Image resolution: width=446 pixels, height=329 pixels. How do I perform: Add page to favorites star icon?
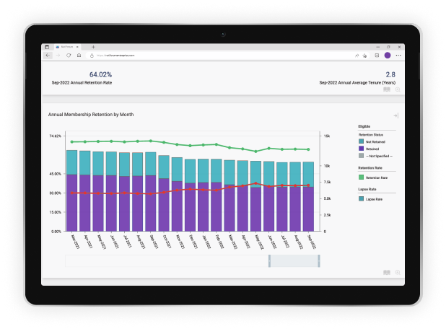click(x=364, y=56)
